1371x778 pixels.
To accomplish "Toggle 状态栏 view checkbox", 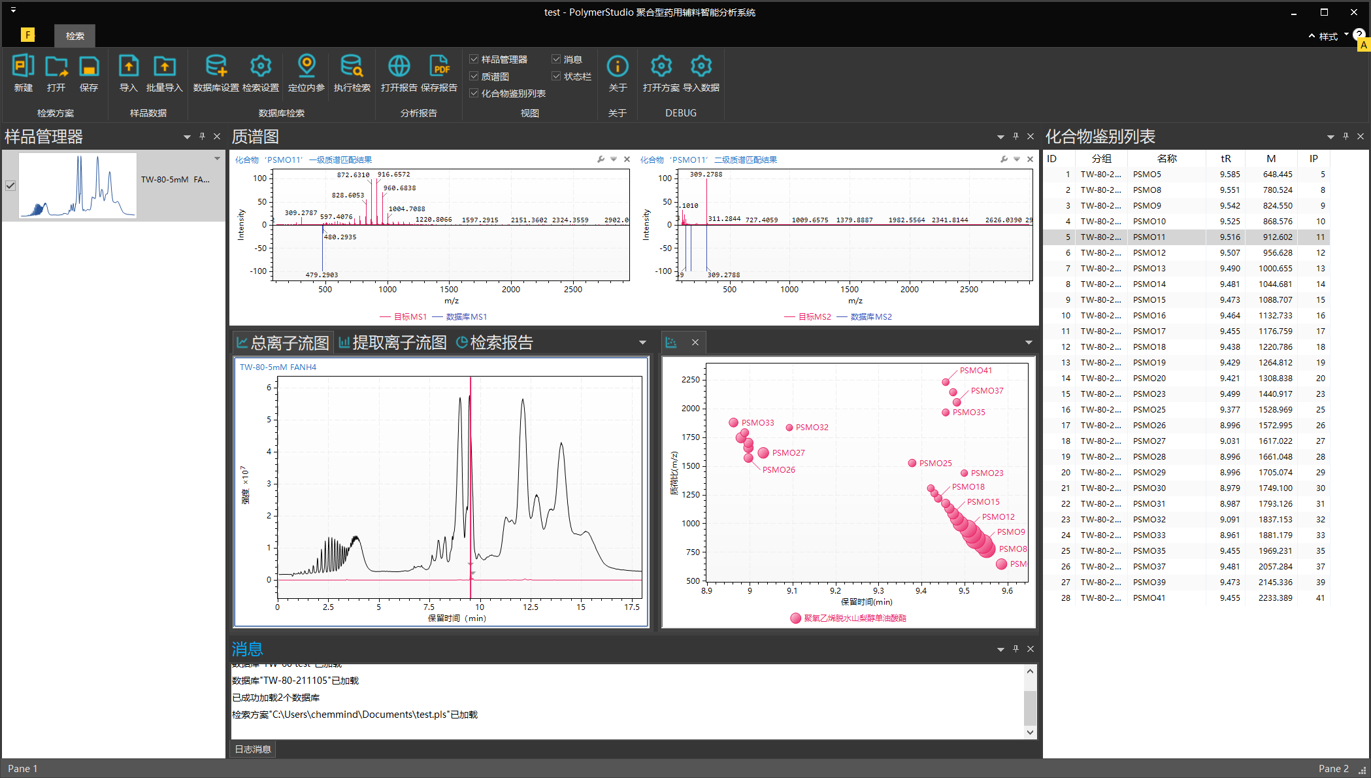I will (556, 76).
